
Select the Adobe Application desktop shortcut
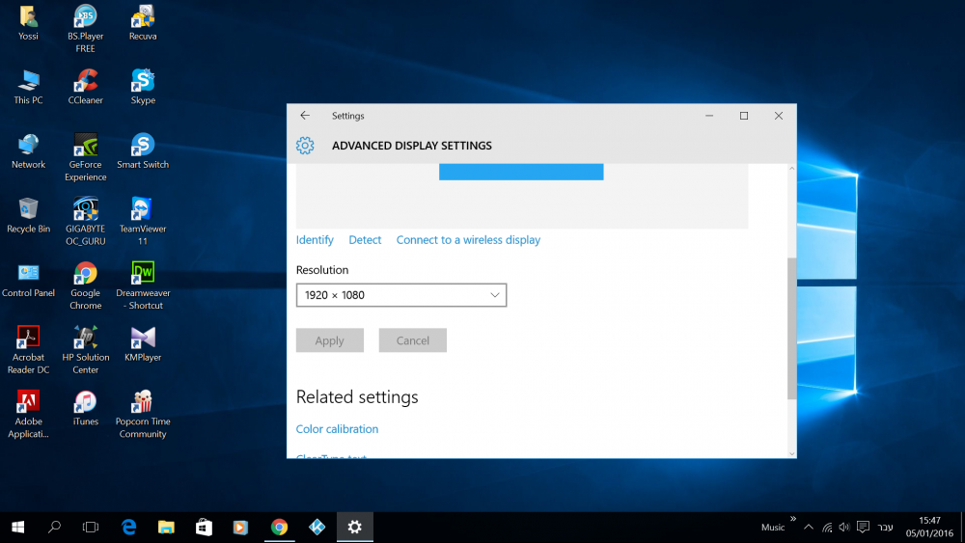click(x=28, y=415)
